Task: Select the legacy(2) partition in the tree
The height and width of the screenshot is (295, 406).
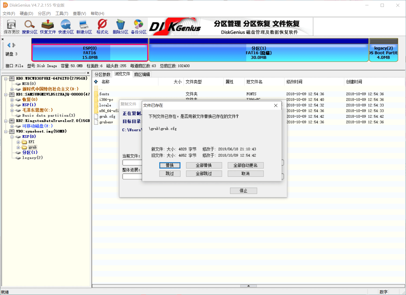Action: pyautogui.click(x=32, y=158)
